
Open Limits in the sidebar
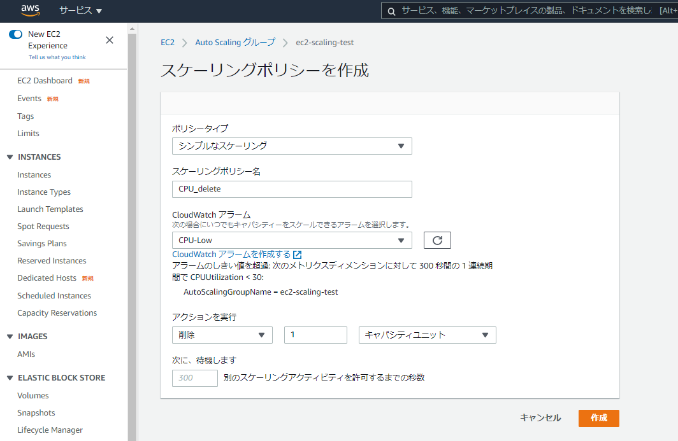point(28,134)
